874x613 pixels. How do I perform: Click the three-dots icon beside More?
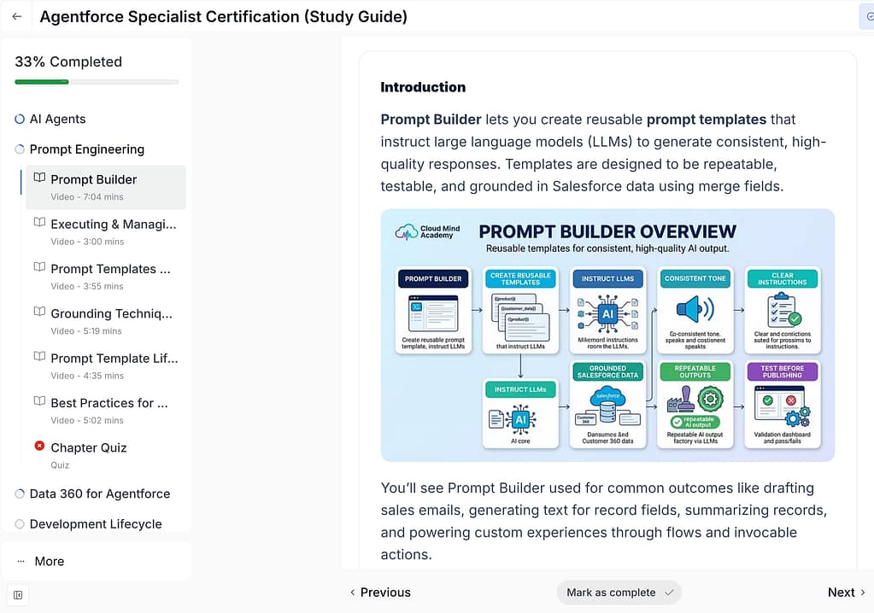click(21, 561)
